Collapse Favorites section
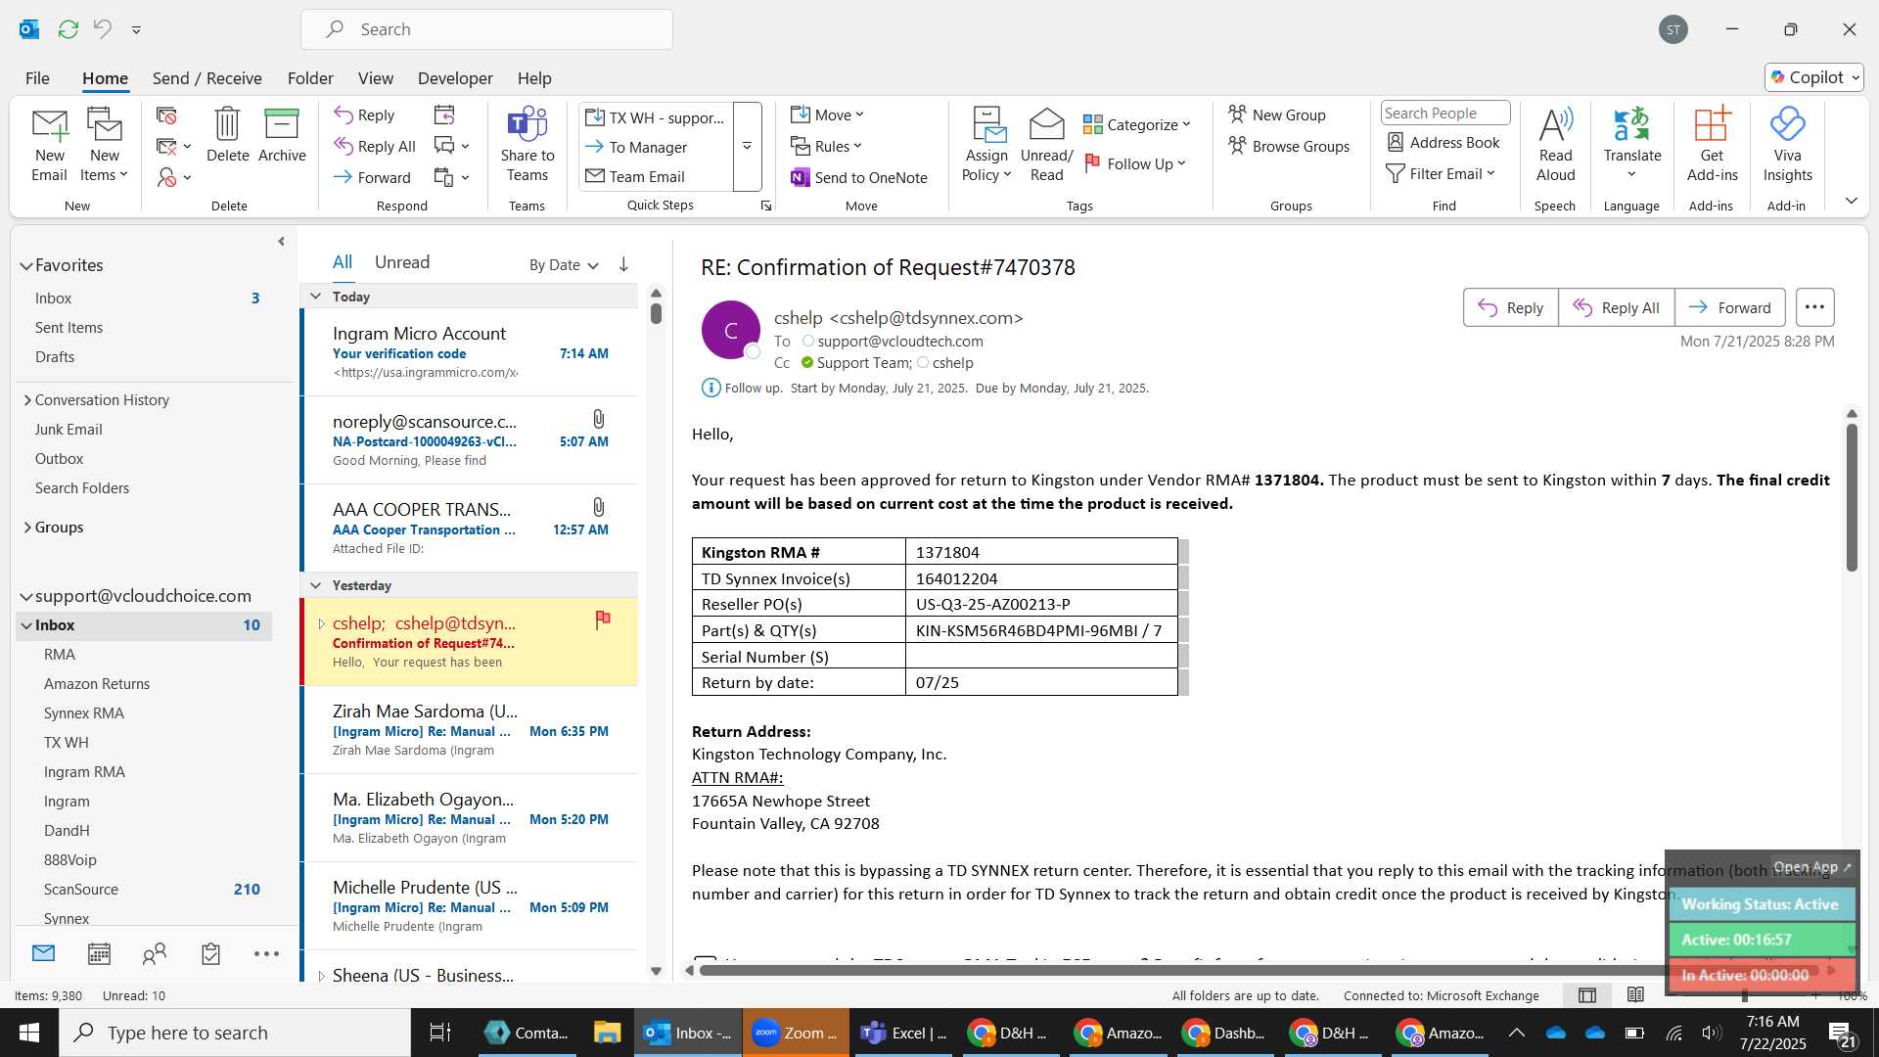Screen dimensions: 1879x1057 coord(26,265)
